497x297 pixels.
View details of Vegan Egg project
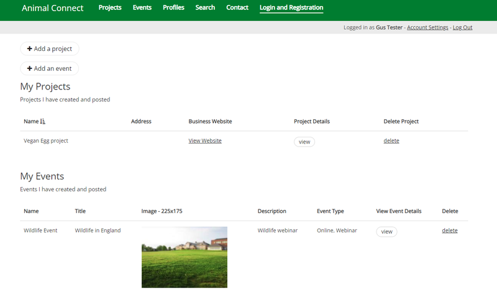tap(304, 142)
